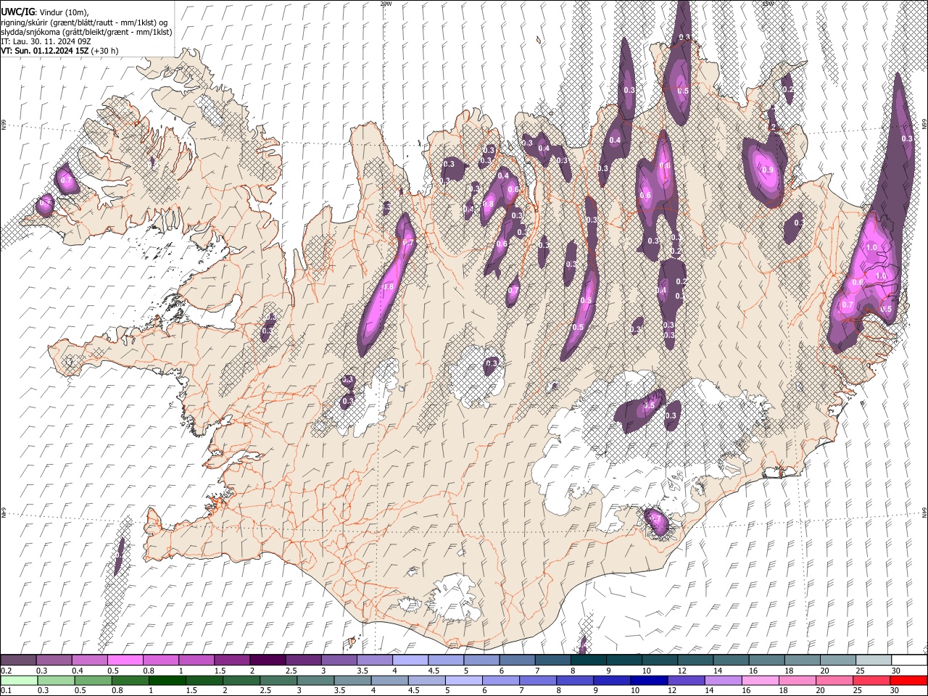Select the darkest purple top swatch starting at 2

[x=268, y=660]
